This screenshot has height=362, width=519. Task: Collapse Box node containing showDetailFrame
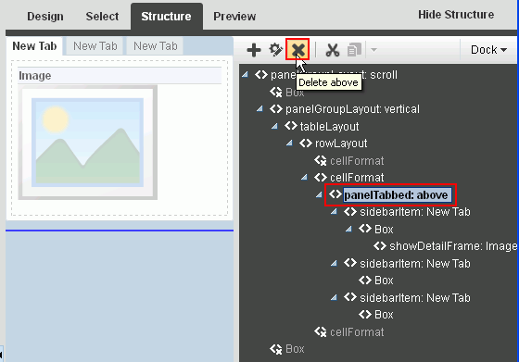pos(348,229)
